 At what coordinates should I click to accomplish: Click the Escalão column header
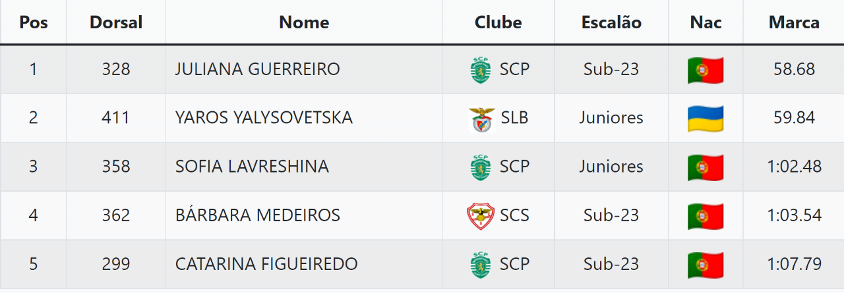[611, 22]
